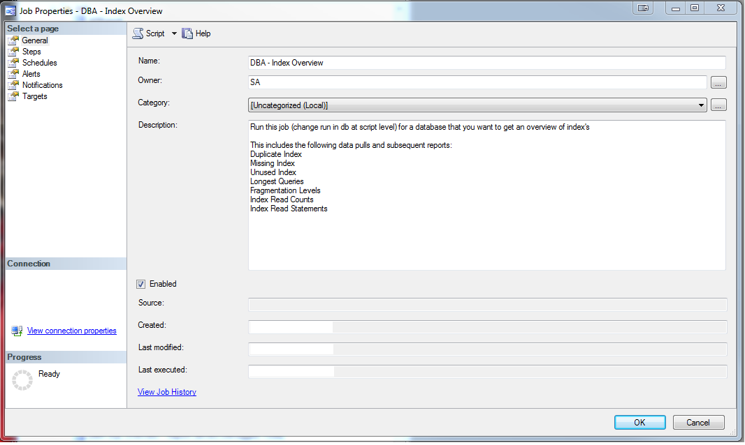This screenshot has width=745, height=445.
Task: Click the Alerts page icon
Action: (13, 74)
